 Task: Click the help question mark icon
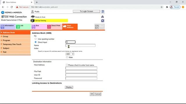click(103, 12)
